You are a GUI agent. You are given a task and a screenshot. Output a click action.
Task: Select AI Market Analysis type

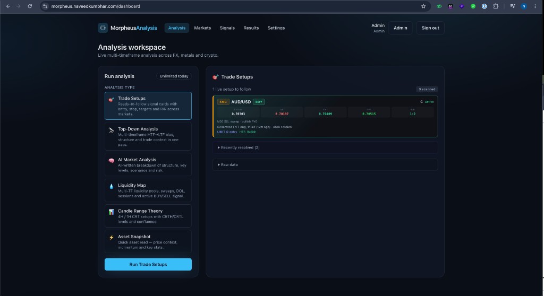148,164
